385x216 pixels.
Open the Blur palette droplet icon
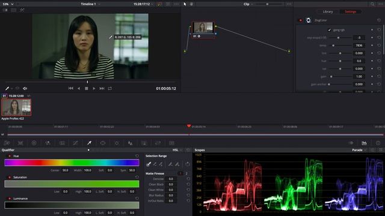(x=130, y=143)
